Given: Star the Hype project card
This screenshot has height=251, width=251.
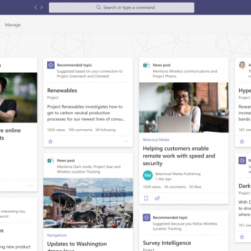Looking at the screenshot, I should (x=242, y=142).
